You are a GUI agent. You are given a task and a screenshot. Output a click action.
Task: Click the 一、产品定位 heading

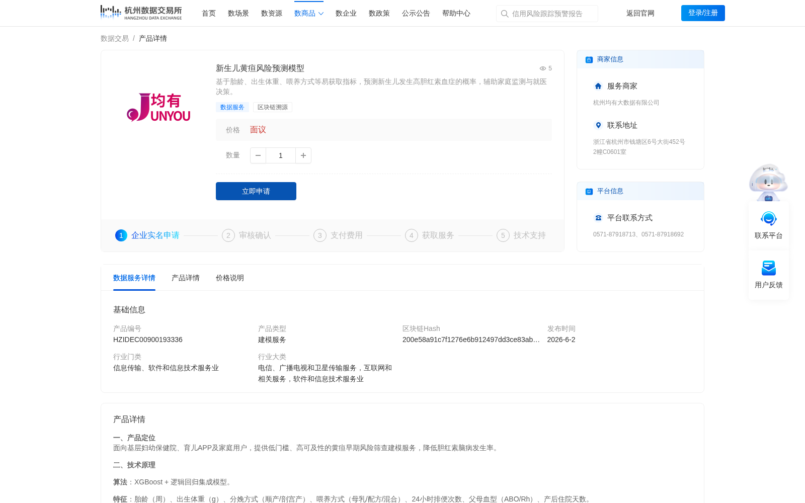pos(134,438)
